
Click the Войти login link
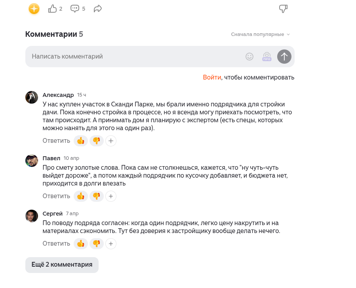coord(212,77)
